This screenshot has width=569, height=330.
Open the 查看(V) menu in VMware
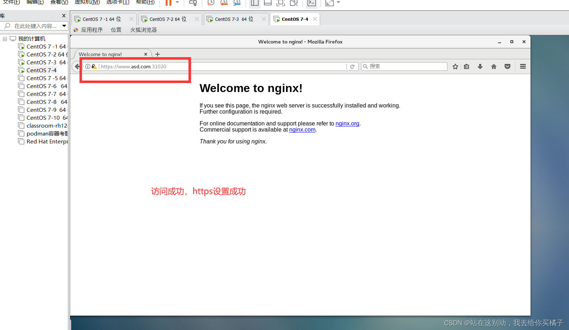click(59, 2)
